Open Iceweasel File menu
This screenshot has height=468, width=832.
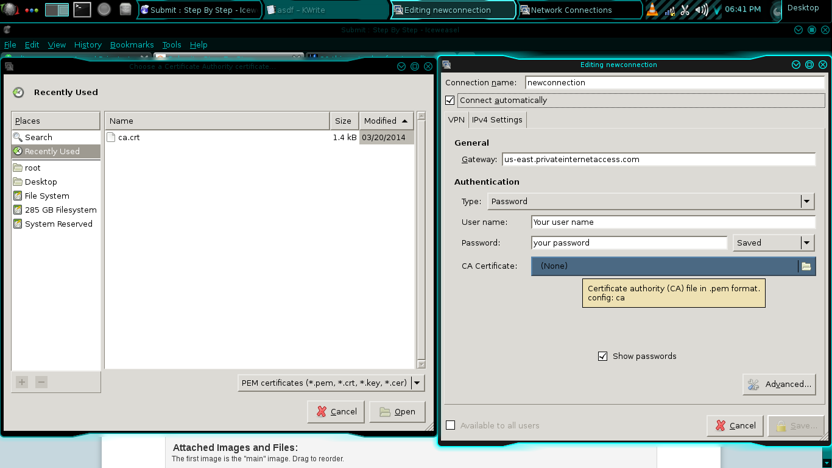(10, 44)
